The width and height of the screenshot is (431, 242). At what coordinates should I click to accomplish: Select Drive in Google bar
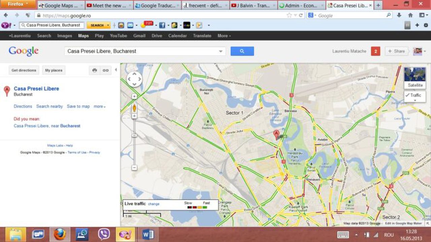[157, 36]
